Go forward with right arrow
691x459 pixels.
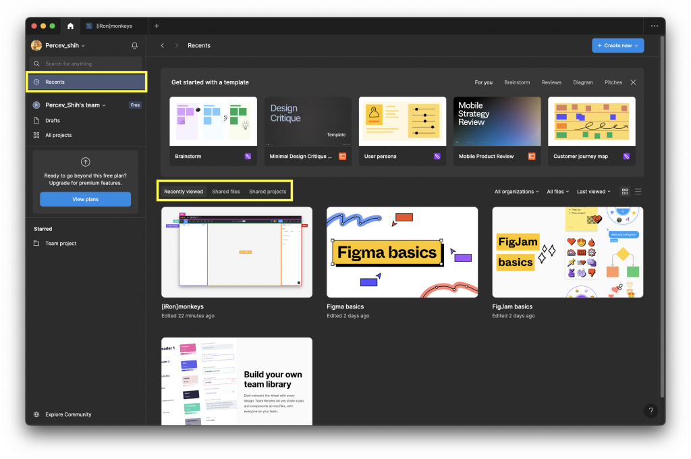(x=177, y=45)
